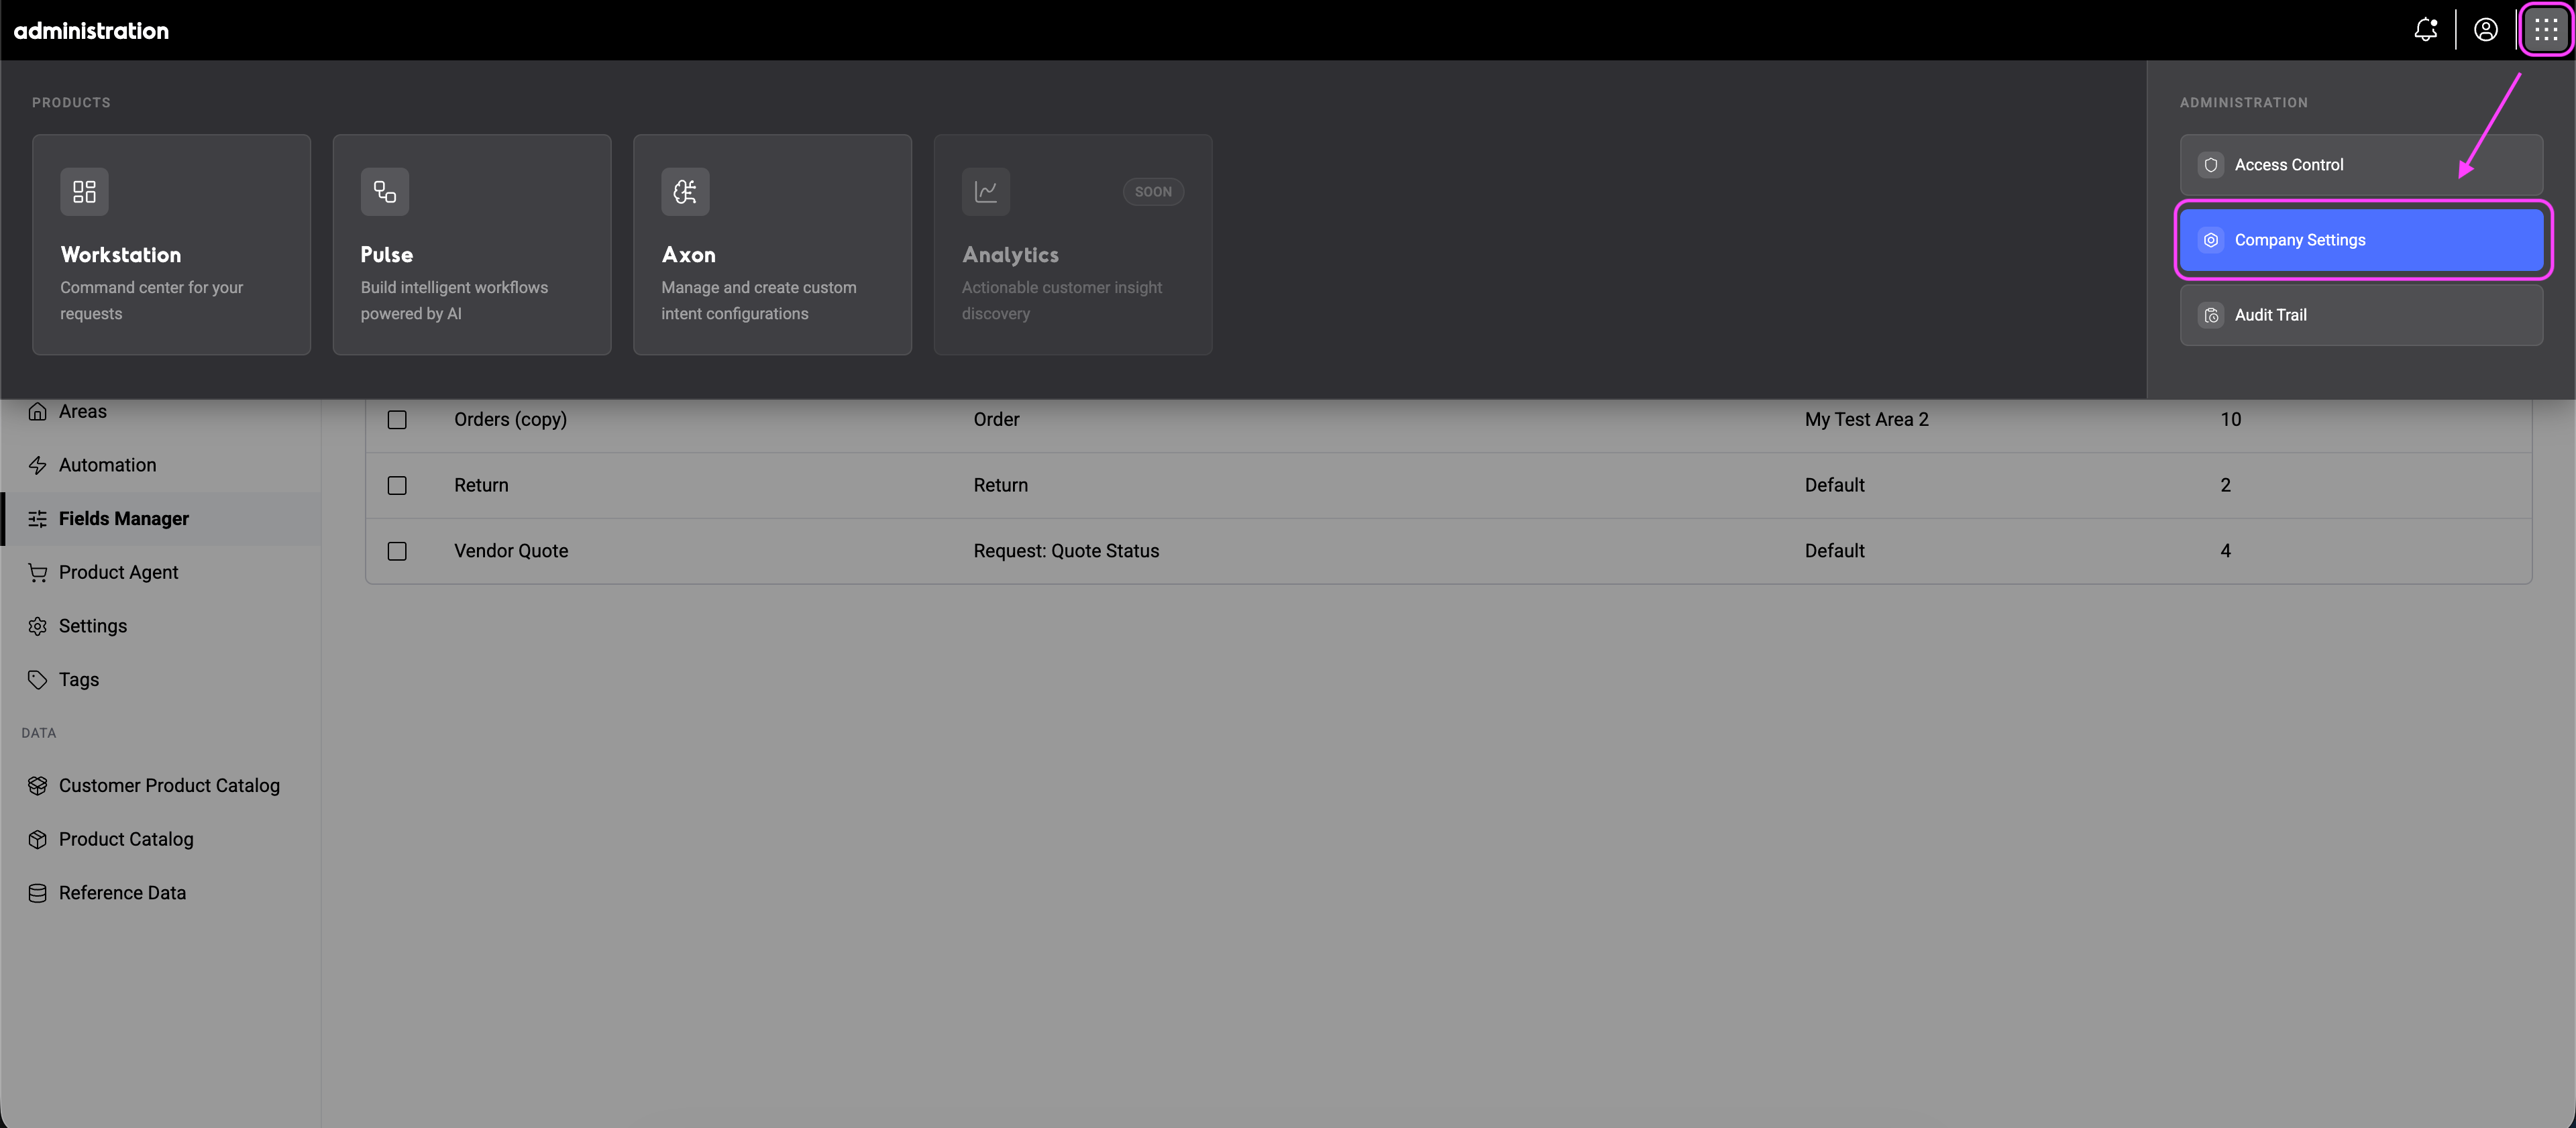Go to Fields Manager in the sidebar
This screenshot has height=1128, width=2576.
(x=160, y=518)
